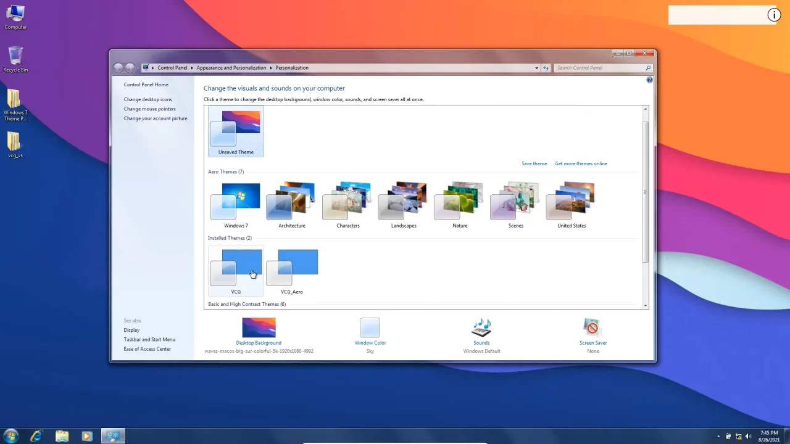The width and height of the screenshot is (790, 444).
Task: Apply the Windows 7 Aero theme
Action: tap(236, 205)
